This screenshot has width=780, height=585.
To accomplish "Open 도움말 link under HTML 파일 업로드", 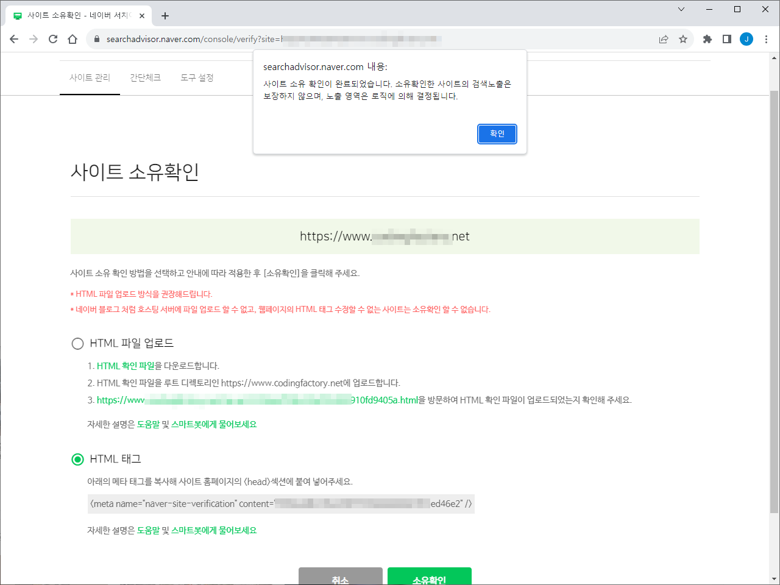I will tap(148, 425).
